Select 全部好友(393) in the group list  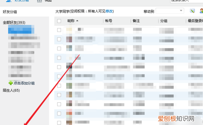point(14,23)
